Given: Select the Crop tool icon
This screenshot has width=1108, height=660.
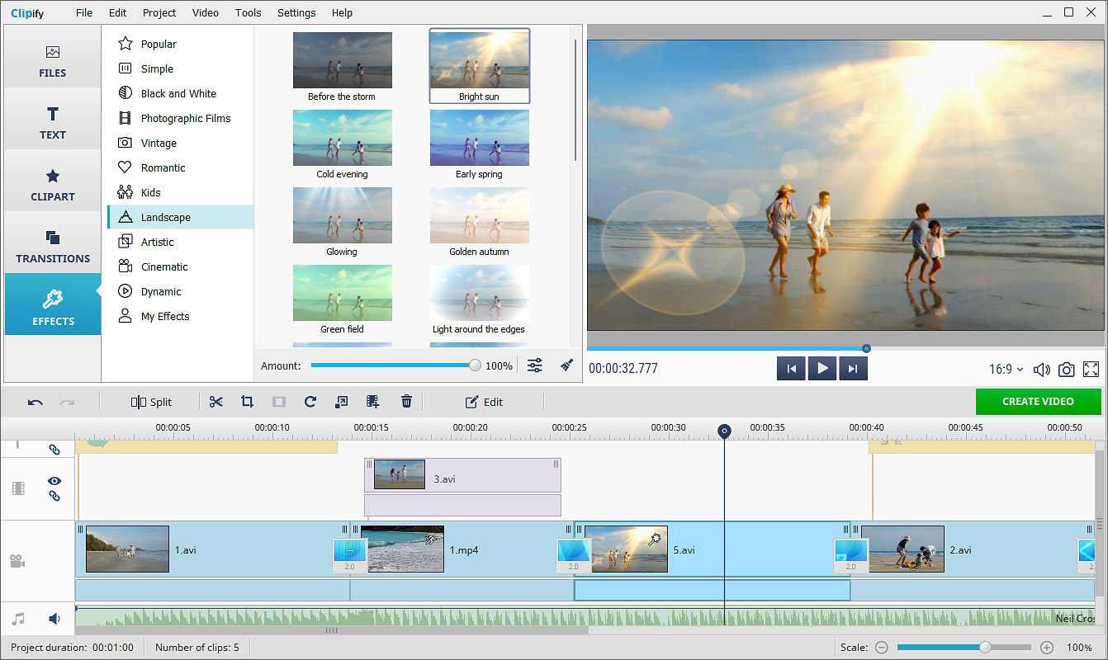Looking at the screenshot, I should (247, 402).
